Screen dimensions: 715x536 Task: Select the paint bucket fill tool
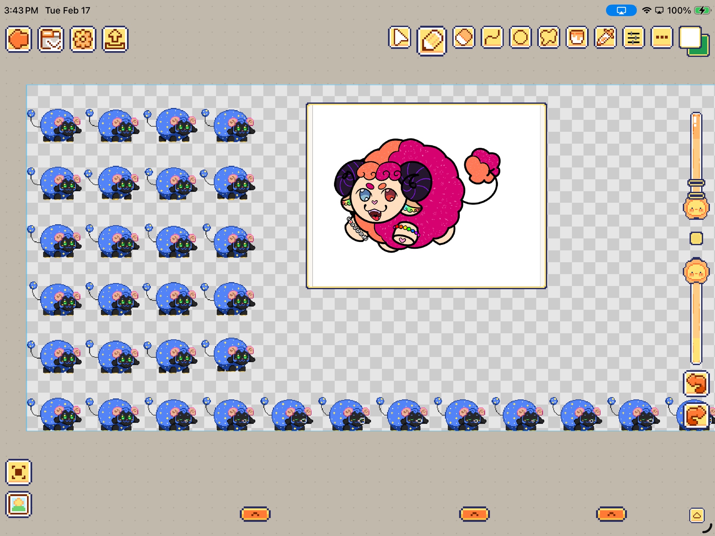577,38
